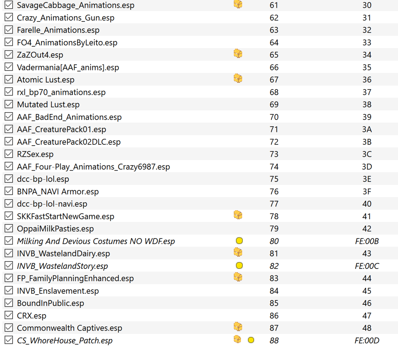This screenshot has width=398, height=355.
Task: Disable dcc-bp-lol.esp plugin checkbox
Action: pos(9,178)
